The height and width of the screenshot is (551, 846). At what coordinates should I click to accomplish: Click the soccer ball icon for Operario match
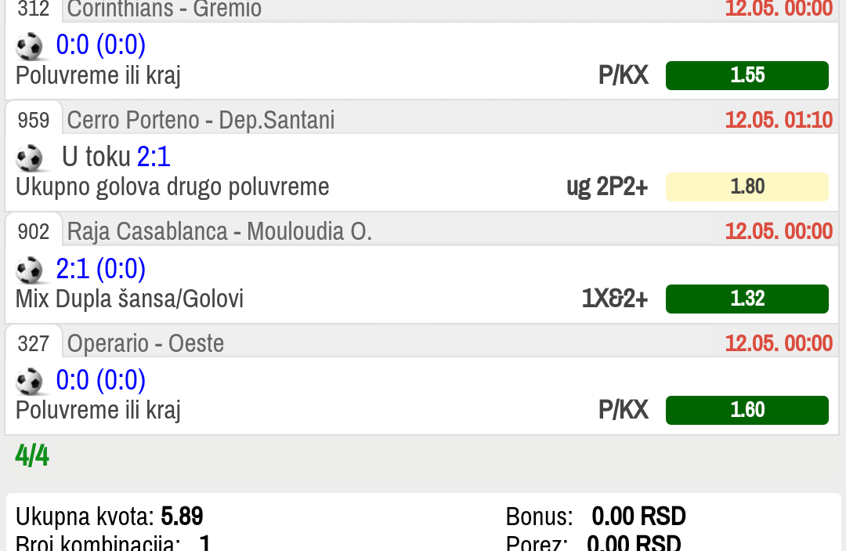click(30, 381)
